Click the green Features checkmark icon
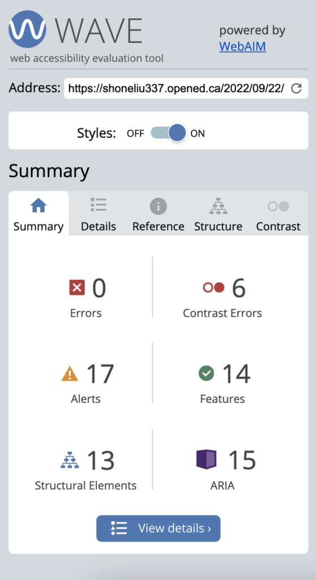This screenshot has width=316, height=580. 206,373
